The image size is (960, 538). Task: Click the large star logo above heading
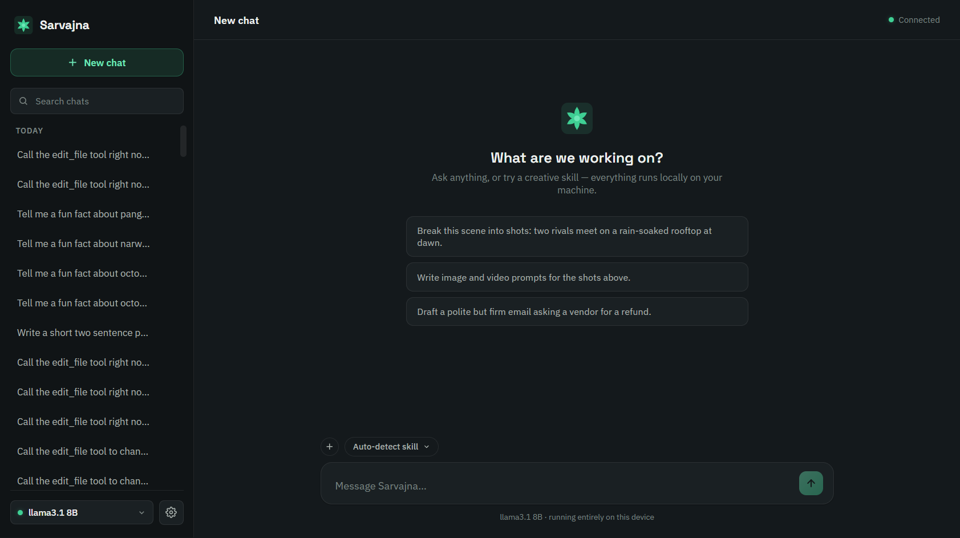click(577, 118)
